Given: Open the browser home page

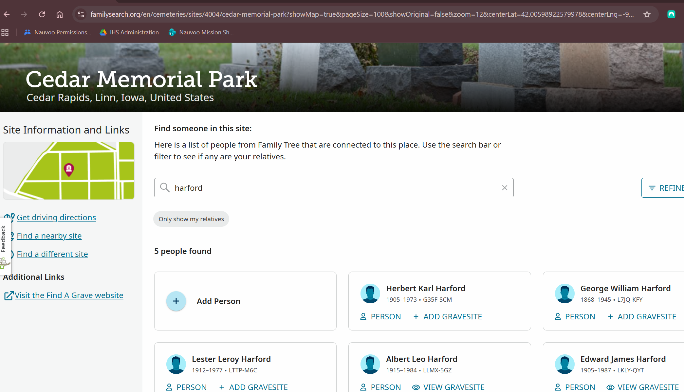Looking at the screenshot, I should coord(60,14).
